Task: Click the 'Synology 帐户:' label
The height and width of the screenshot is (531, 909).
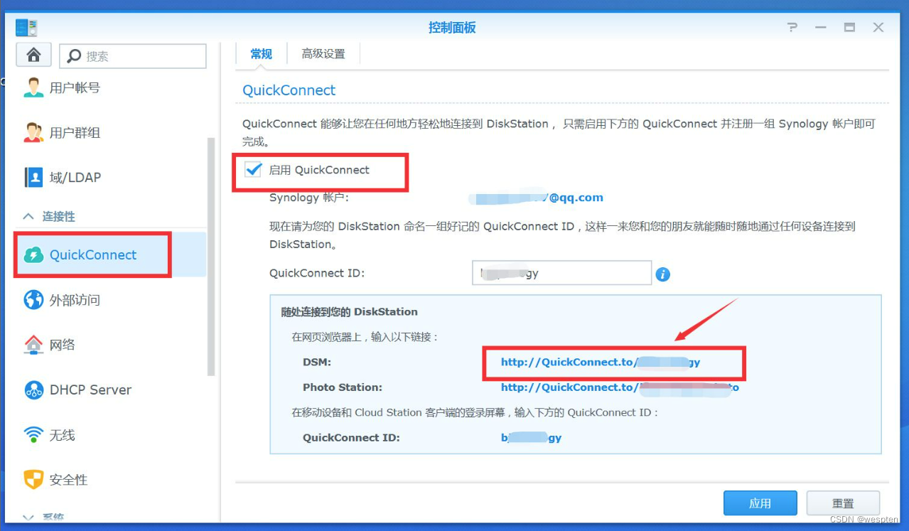Action: point(309,198)
